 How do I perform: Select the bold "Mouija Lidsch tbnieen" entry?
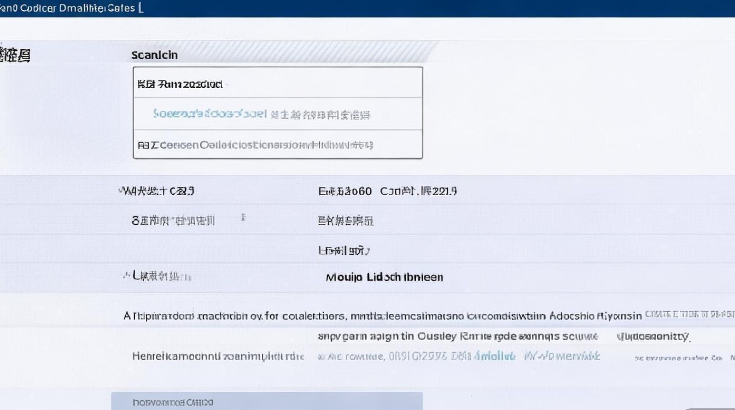(384, 277)
